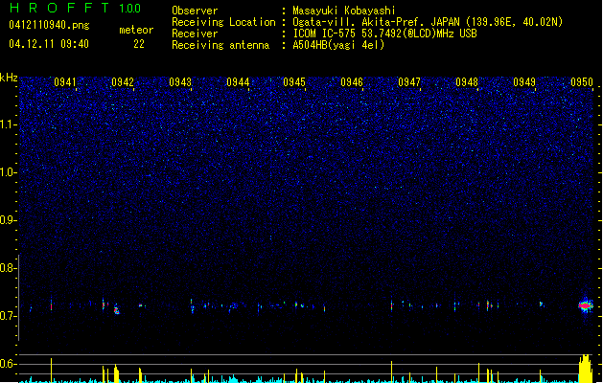603x383 pixels.
Task: Select the antenna value A504HB(yagi 4el)
Action: click(338, 45)
